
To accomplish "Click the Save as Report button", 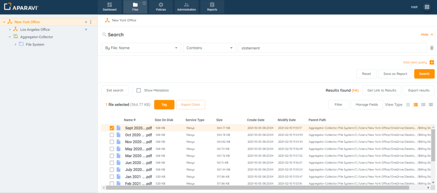I will click(395, 74).
